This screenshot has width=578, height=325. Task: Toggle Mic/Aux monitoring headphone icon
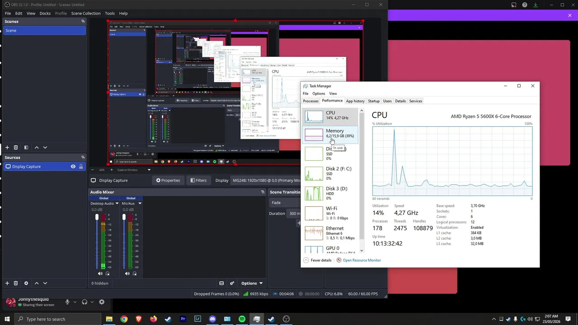[135, 274]
